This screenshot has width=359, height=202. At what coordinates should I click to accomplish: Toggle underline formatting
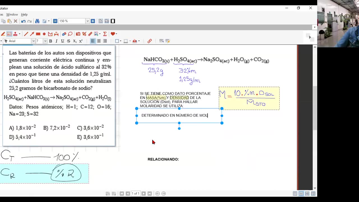click(x=63, y=41)
